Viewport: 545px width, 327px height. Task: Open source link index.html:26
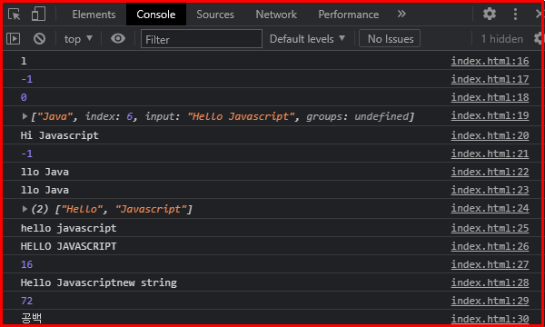click(x=490, y=246)
